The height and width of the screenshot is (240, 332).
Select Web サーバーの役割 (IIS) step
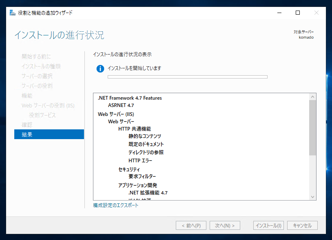coord(48,105)
